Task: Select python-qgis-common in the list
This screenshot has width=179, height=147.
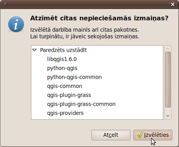Action: pyautogui.click(x=97, y=77)
